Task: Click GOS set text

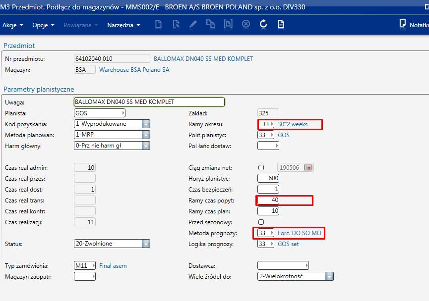Action: (x=288, y=244)
